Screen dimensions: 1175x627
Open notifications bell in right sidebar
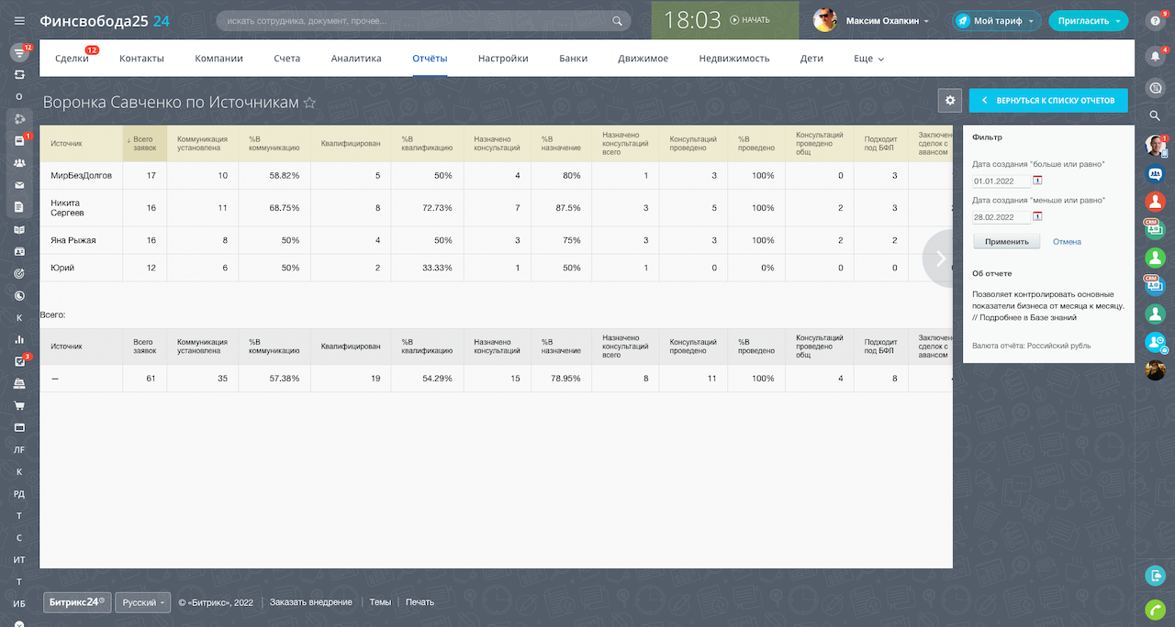[x=1156, y=55]
